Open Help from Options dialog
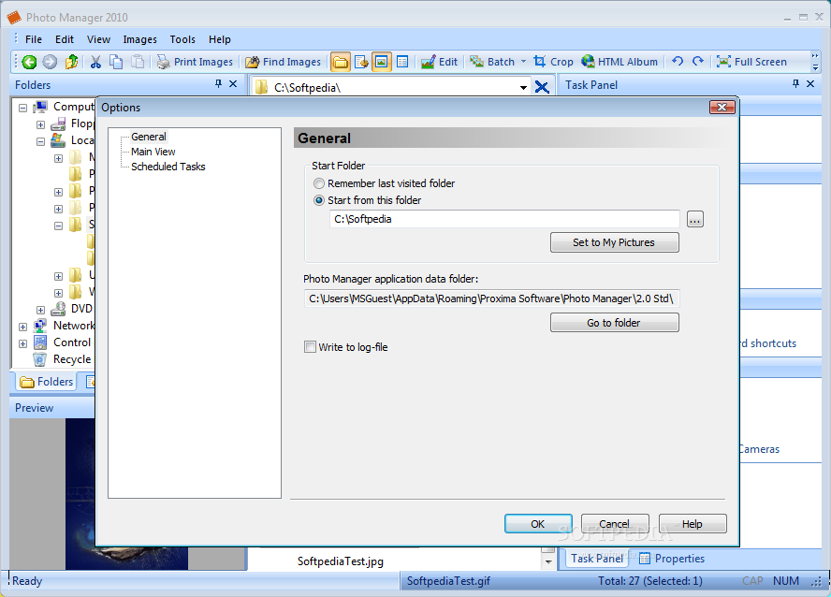831x597 pixels. click(692, 523)
